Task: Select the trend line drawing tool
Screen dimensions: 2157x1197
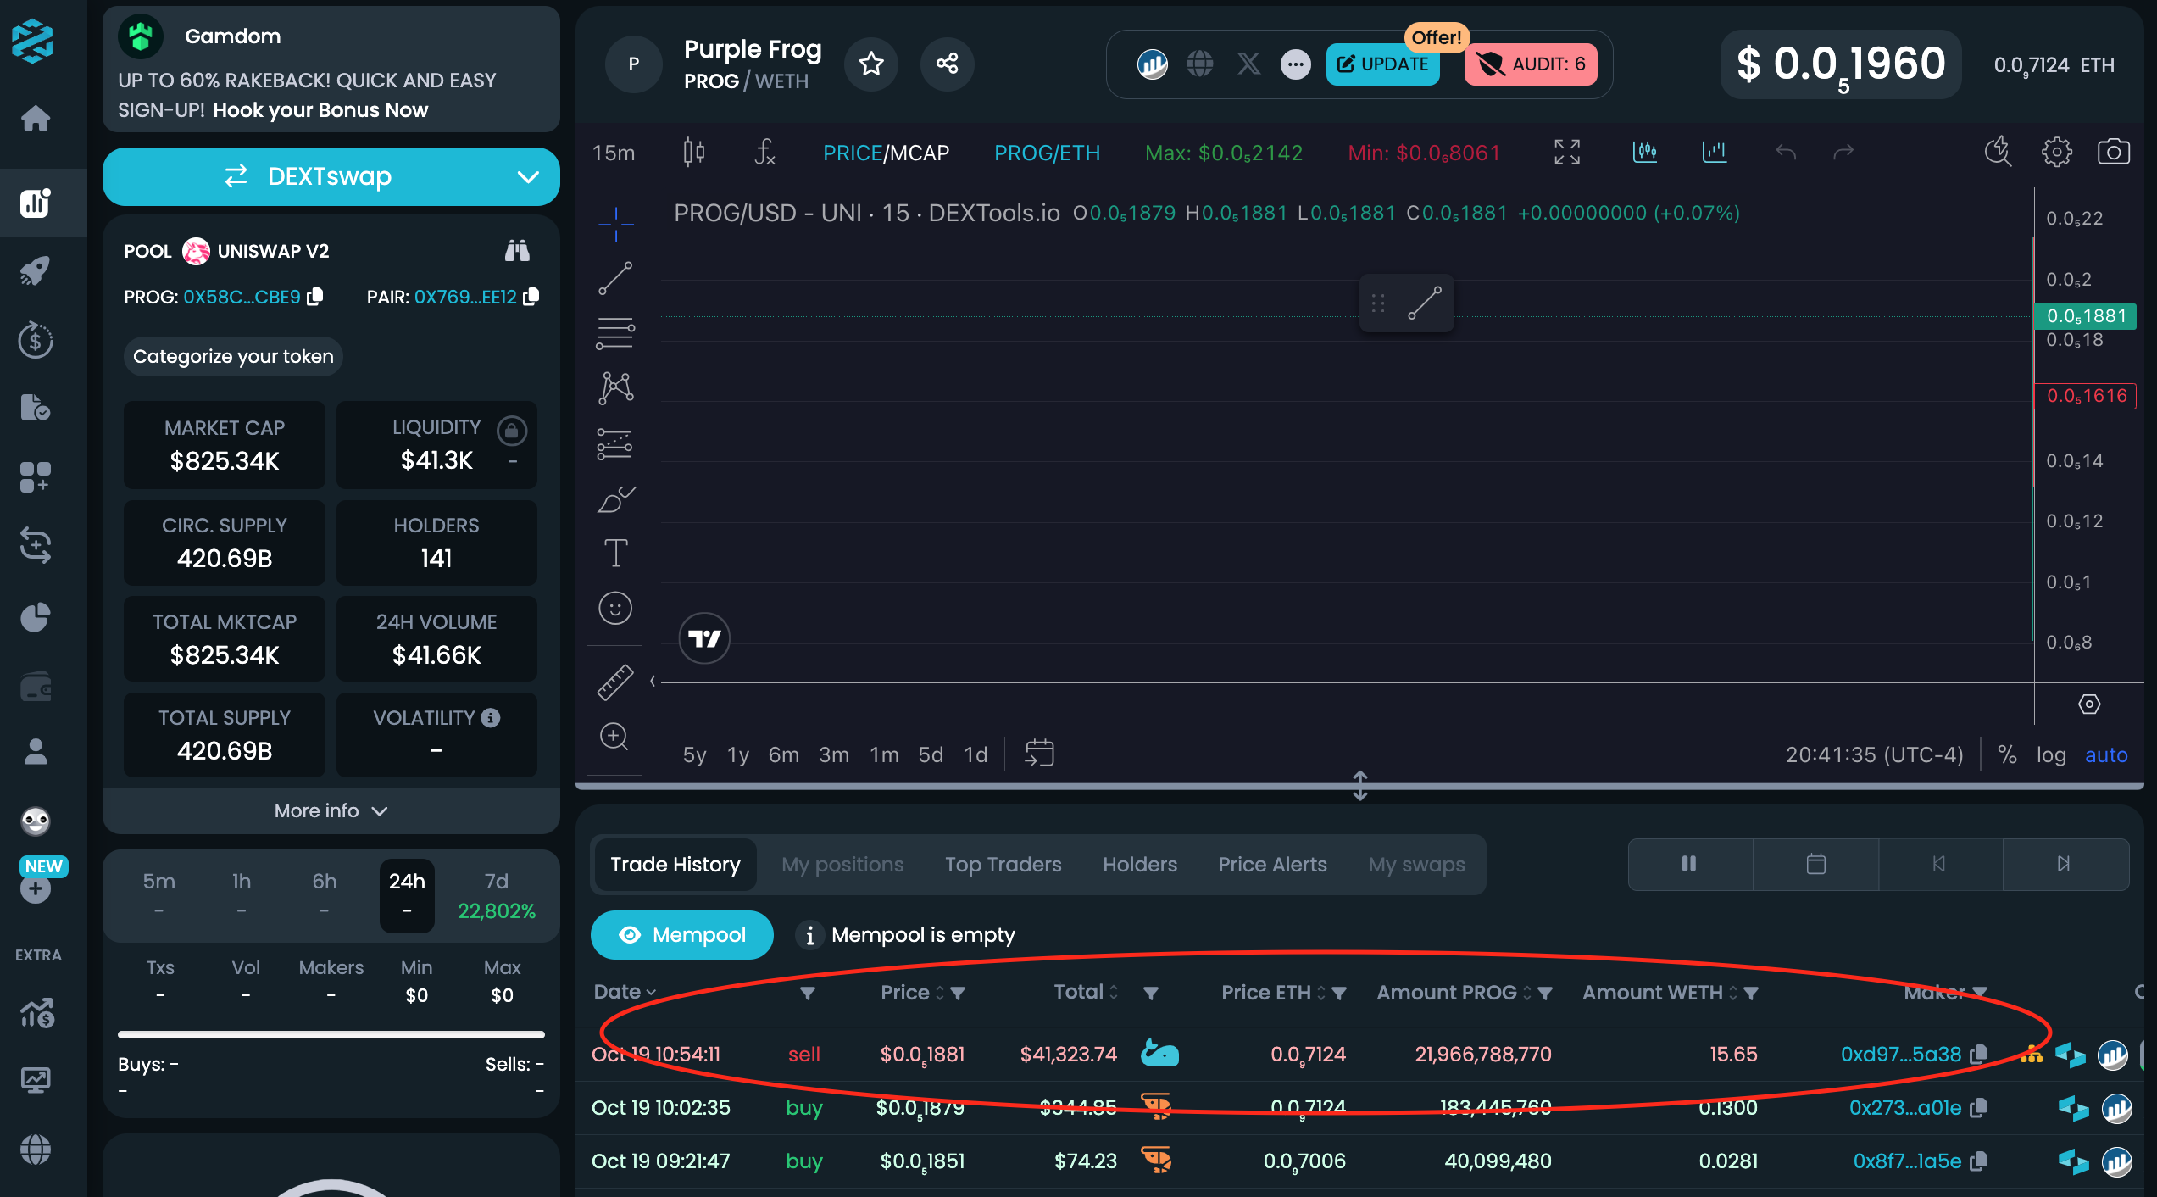Action: click(615, 278)
